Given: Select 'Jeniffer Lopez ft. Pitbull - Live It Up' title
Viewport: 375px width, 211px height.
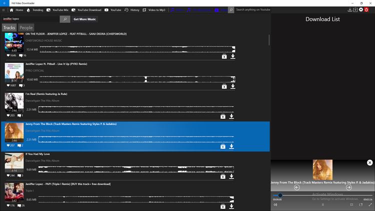Looking at the screenshot, I should pyautogui.click(x=56, y=64).
